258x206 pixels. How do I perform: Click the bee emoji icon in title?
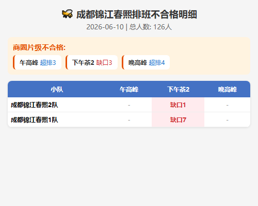67,14
